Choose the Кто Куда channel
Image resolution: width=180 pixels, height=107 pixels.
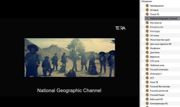tap(155, 31)
